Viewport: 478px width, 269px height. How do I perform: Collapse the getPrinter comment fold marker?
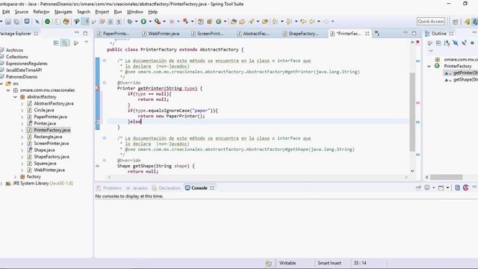(x=105, y=61)
